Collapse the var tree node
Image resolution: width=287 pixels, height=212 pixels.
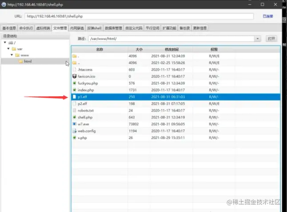pyautogui.click(x=8, y=49)
